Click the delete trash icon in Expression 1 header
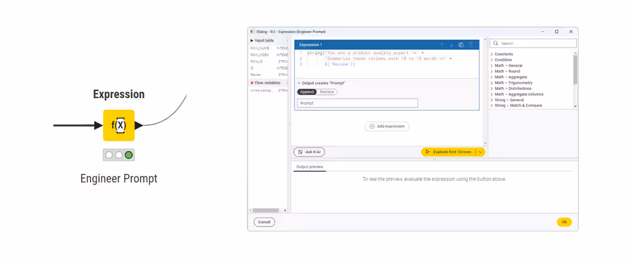633x263 pixels. 470,45
